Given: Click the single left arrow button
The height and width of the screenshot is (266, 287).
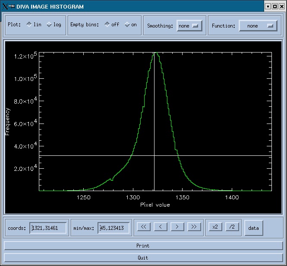Looking at the screenshot, I should click(160, 226).
